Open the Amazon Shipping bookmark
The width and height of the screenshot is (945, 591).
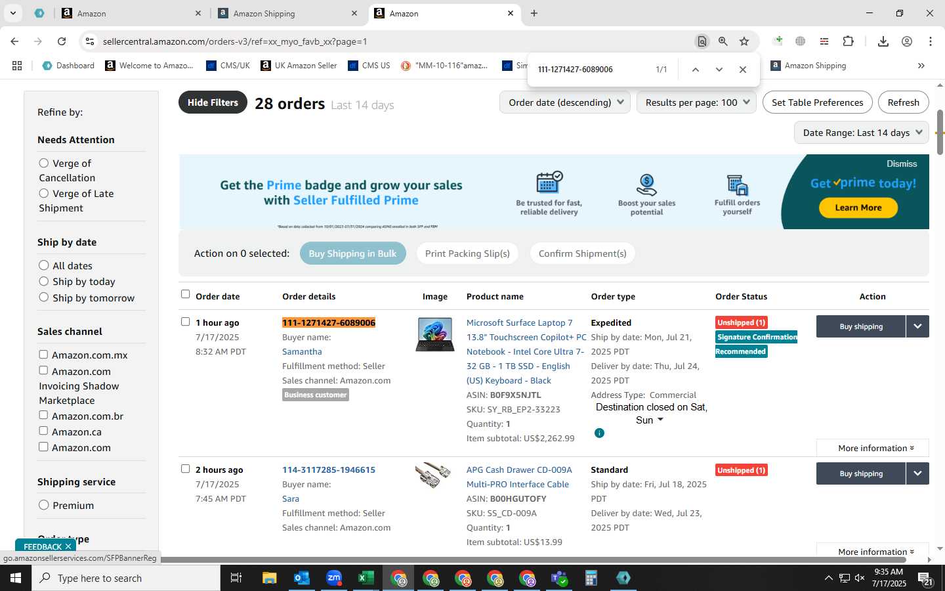pyautogui.click(x=808, y=66)
